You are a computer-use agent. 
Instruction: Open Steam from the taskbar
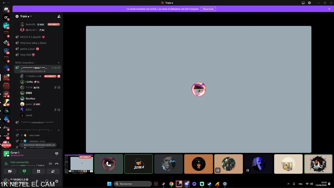210,184
